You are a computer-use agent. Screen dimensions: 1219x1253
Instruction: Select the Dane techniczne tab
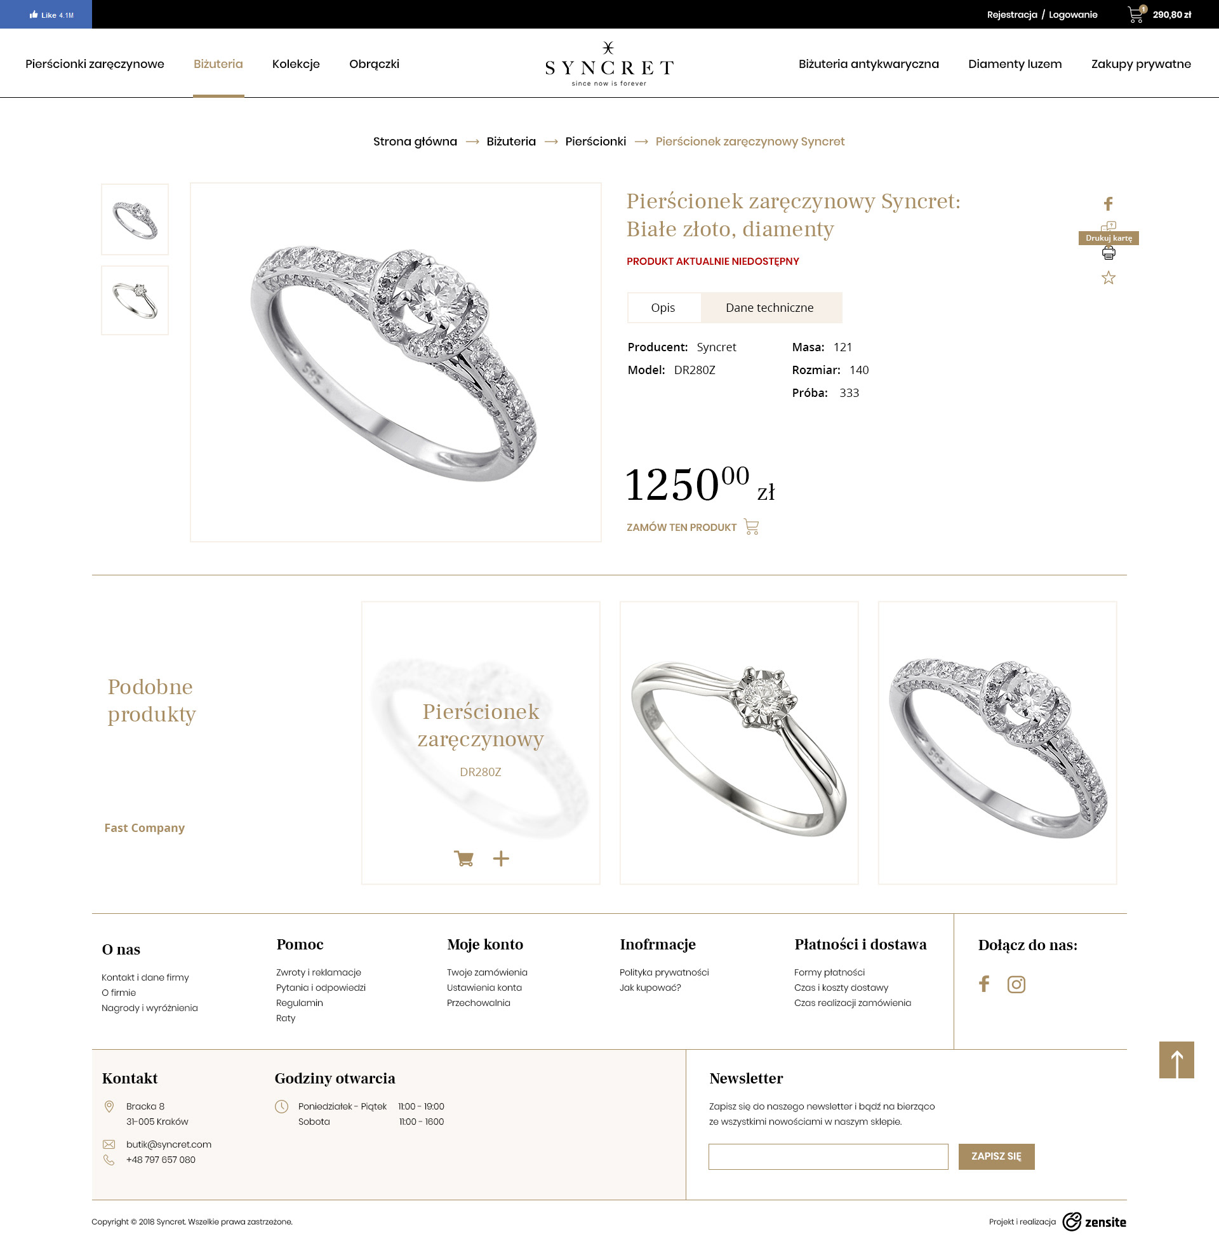(x=770, y=308)
